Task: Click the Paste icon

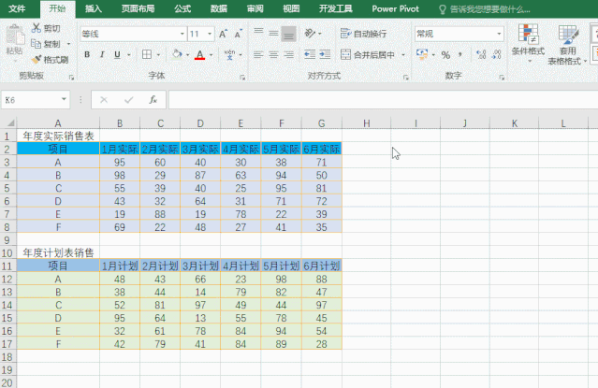Action: (x=15, y=36)
